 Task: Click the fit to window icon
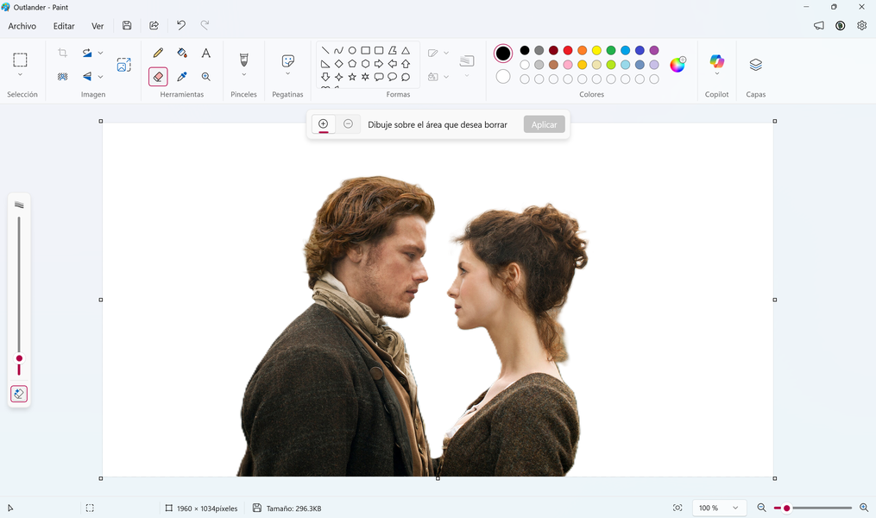677,508
